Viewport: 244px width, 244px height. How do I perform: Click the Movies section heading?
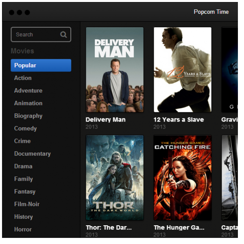(x=23, y=52)
